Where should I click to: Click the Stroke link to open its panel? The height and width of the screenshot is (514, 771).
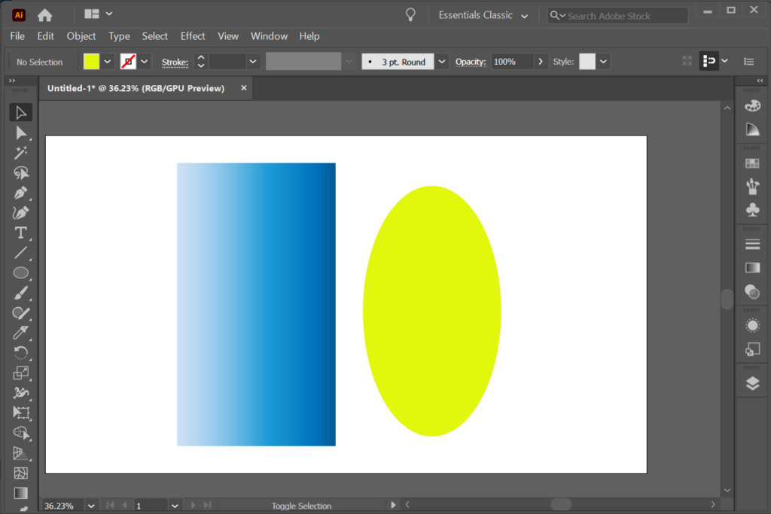tap(175, 62)
